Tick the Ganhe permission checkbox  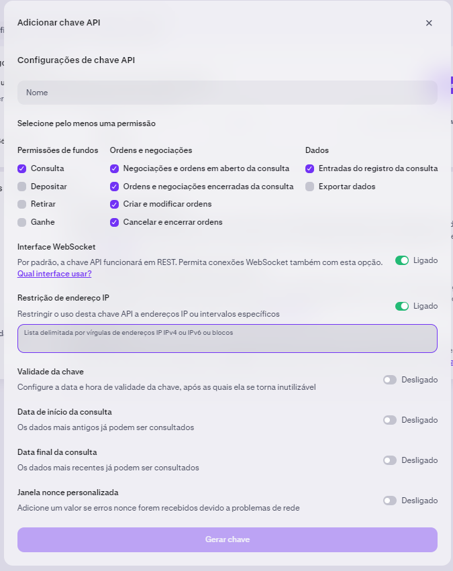click(22, 222)
